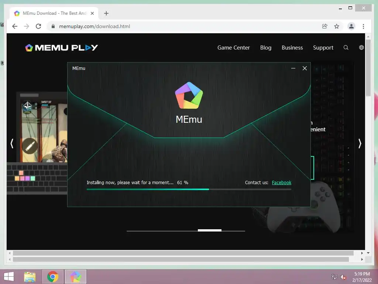Show next slide with right carousel arrow
This screenshot has height=284, width=378.
tap(360, 143)
